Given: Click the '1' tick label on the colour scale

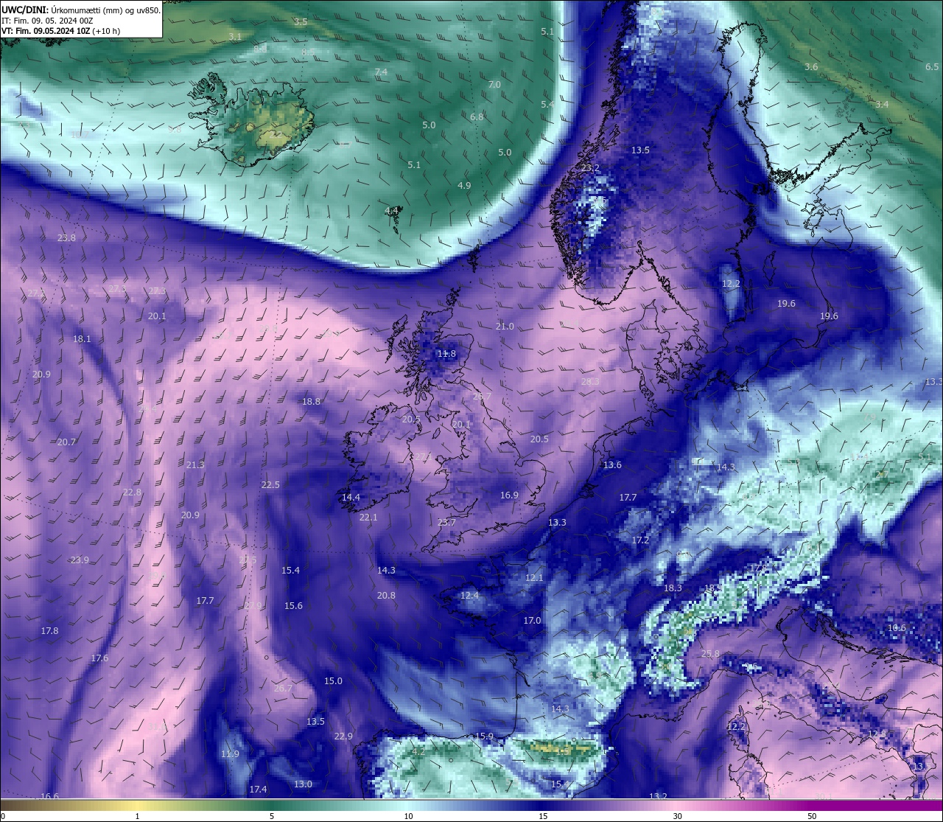Looking at the screenshot, I should pyautogui.click(x=137, y=816).
